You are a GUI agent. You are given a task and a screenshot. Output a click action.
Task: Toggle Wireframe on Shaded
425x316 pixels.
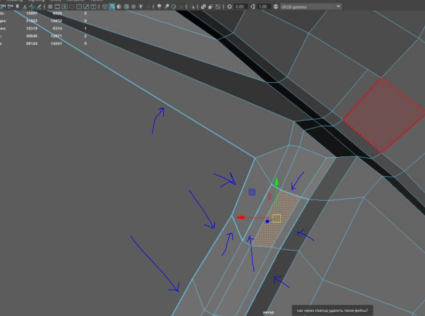(x=127, y=6)
